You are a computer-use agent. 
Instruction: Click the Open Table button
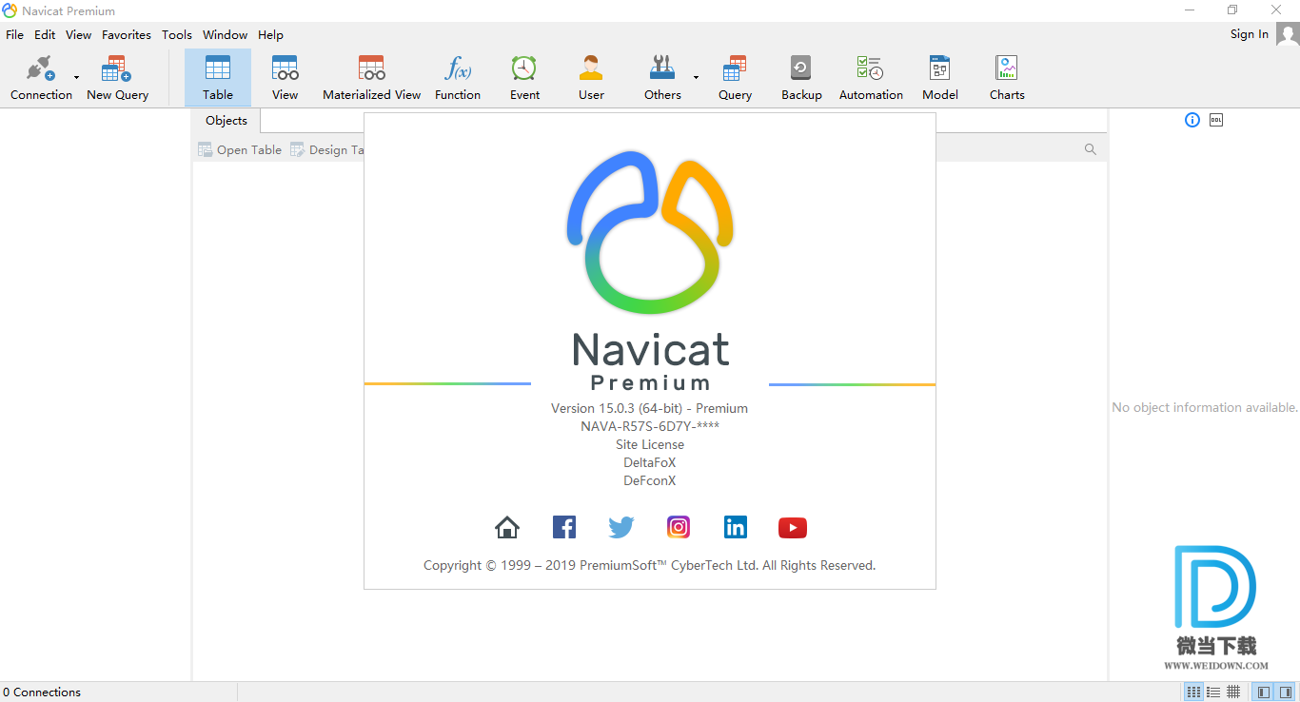click(240, 149)
